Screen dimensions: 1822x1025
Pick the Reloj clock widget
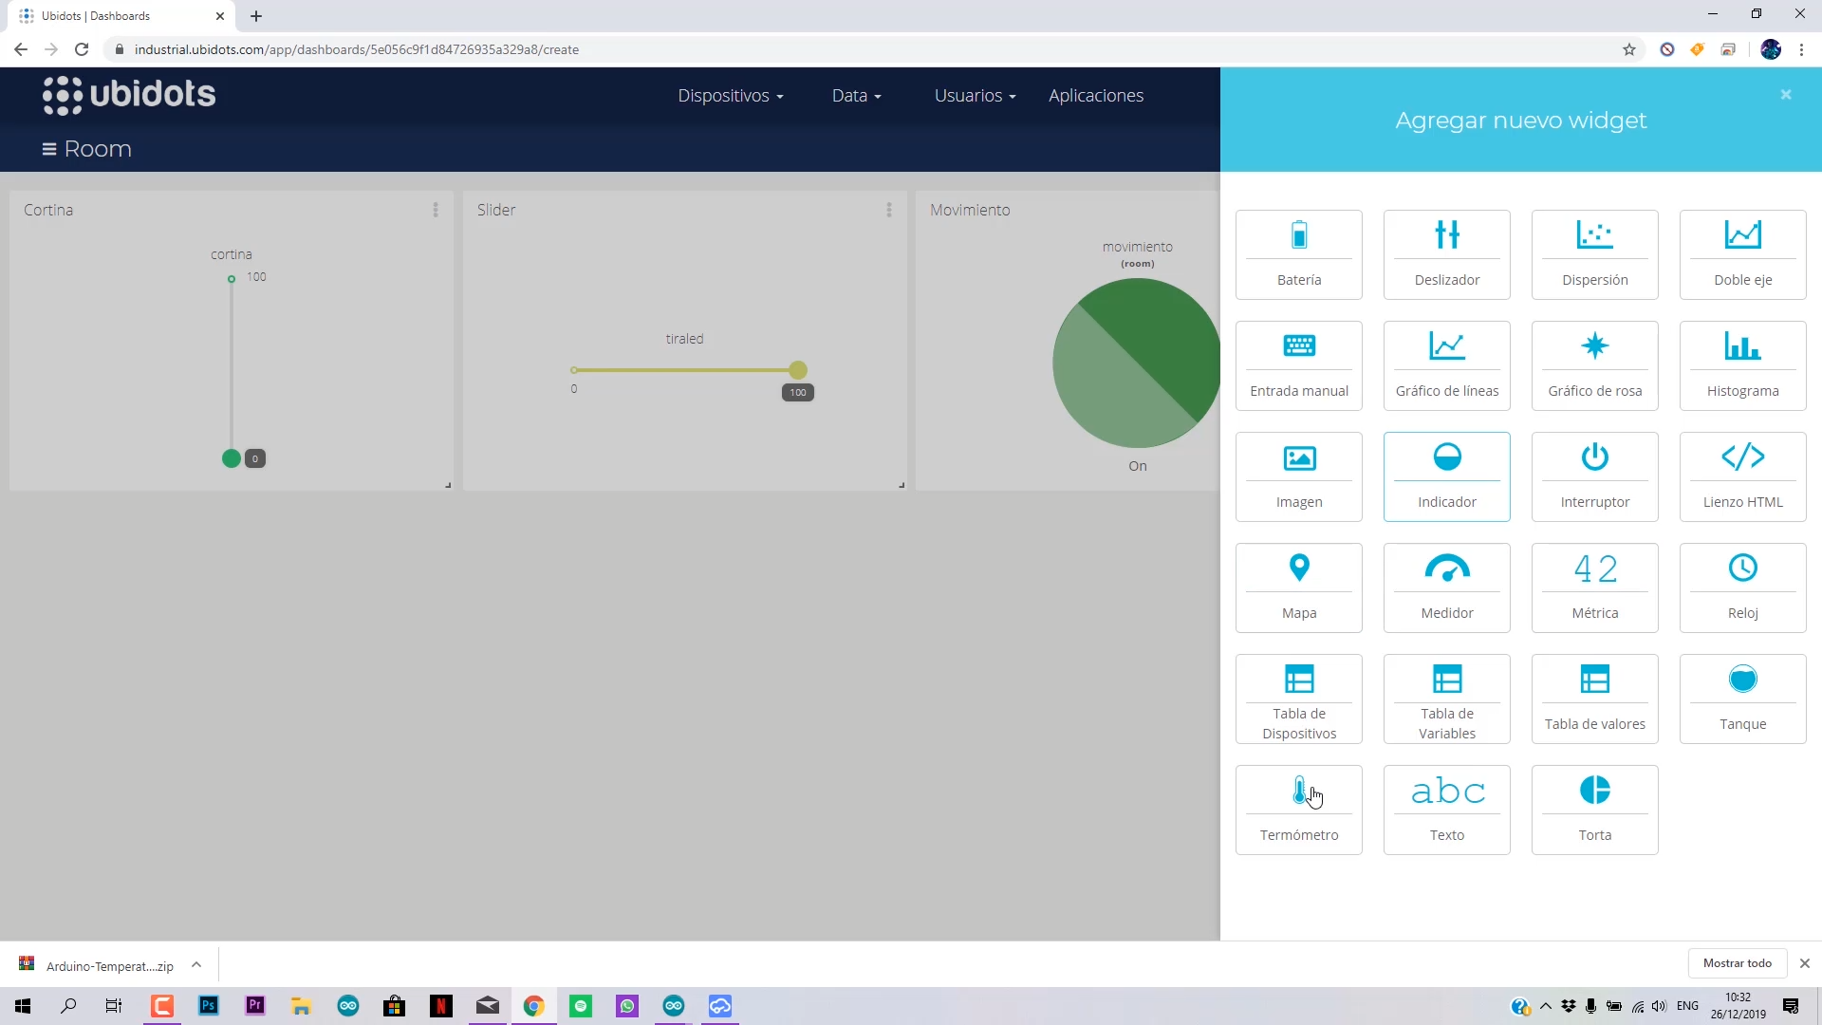pos(1742,587)
